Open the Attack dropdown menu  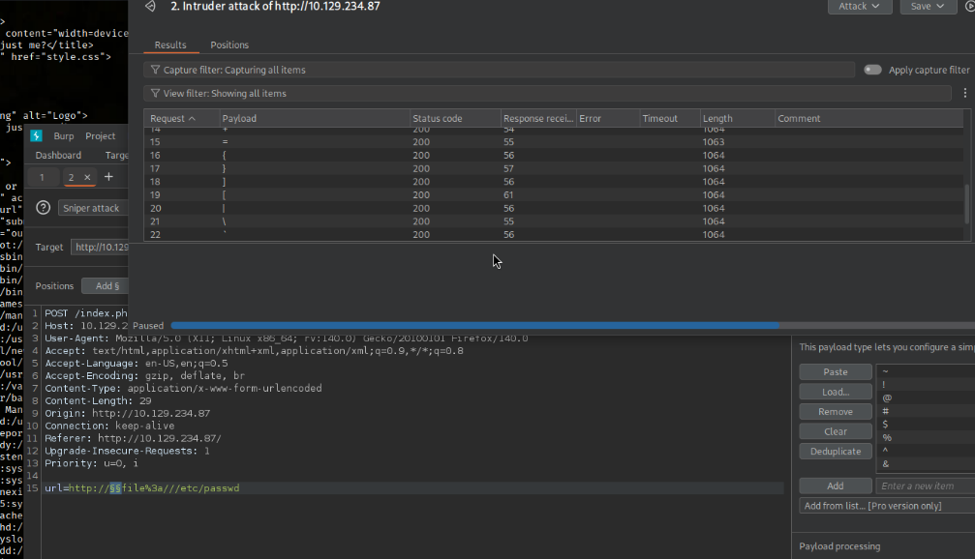tap(860, 6)
